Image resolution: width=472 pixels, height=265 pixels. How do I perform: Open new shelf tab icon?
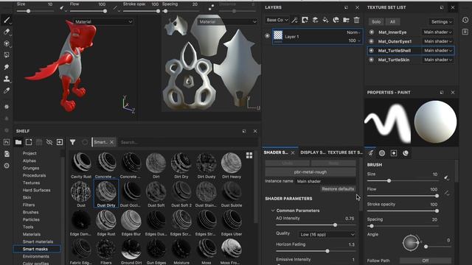click(x=29, y=142)
